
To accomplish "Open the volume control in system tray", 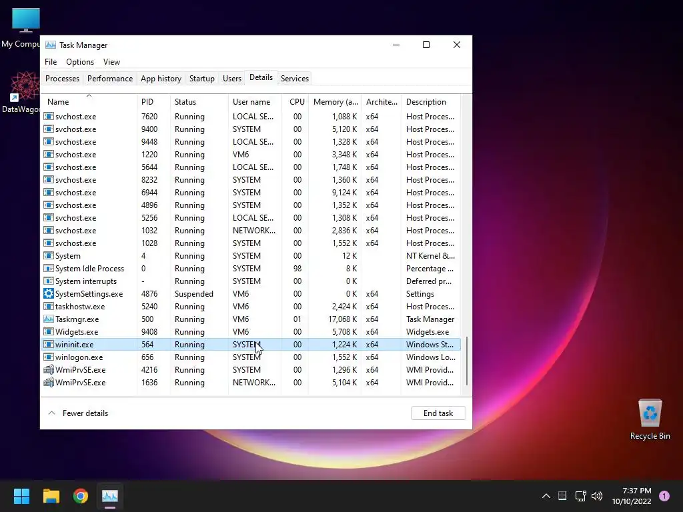I will 597,496.
